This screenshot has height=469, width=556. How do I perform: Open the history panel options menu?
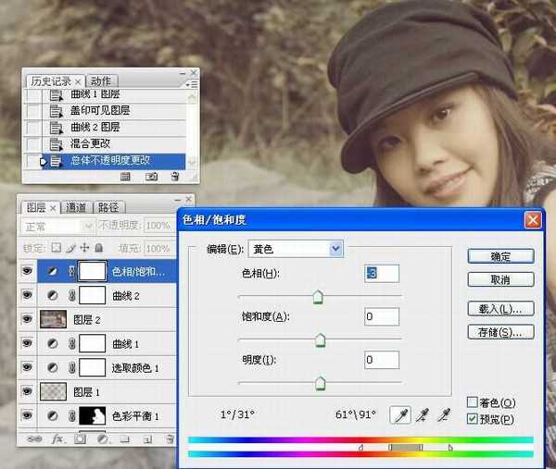(x=191, y=82)
